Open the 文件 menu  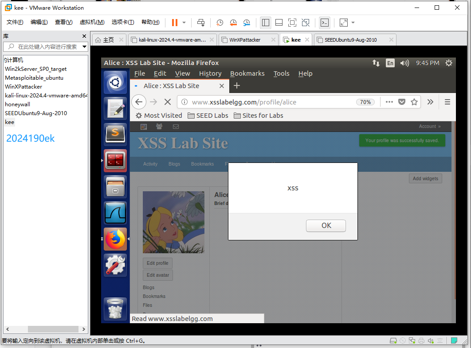[15, 22]
